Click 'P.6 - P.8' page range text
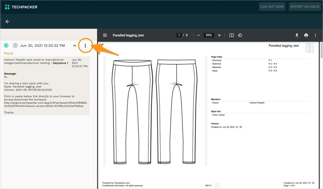 pos(273,71)
